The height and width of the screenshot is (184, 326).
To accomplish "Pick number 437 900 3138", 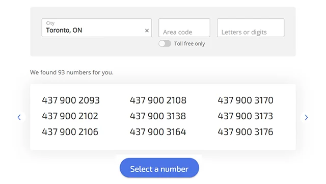I will click(158, 116).
